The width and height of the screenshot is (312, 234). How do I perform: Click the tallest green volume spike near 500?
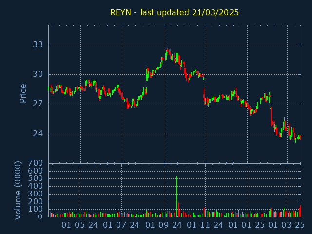176,196
